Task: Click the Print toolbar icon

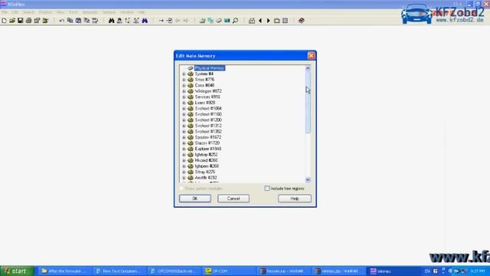Action: pos(29,21)
